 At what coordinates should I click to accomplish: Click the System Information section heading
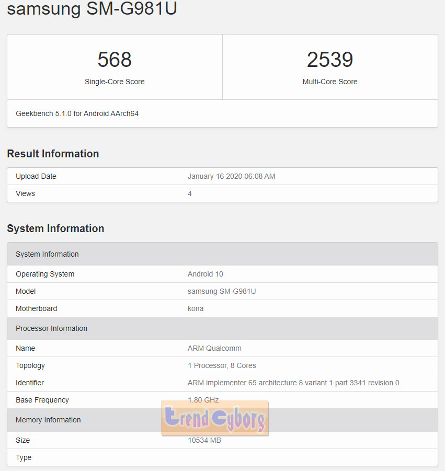55,228
